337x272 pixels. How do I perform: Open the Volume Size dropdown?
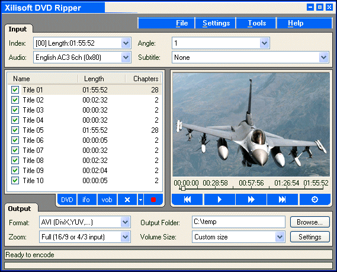(x=280, y=237)
